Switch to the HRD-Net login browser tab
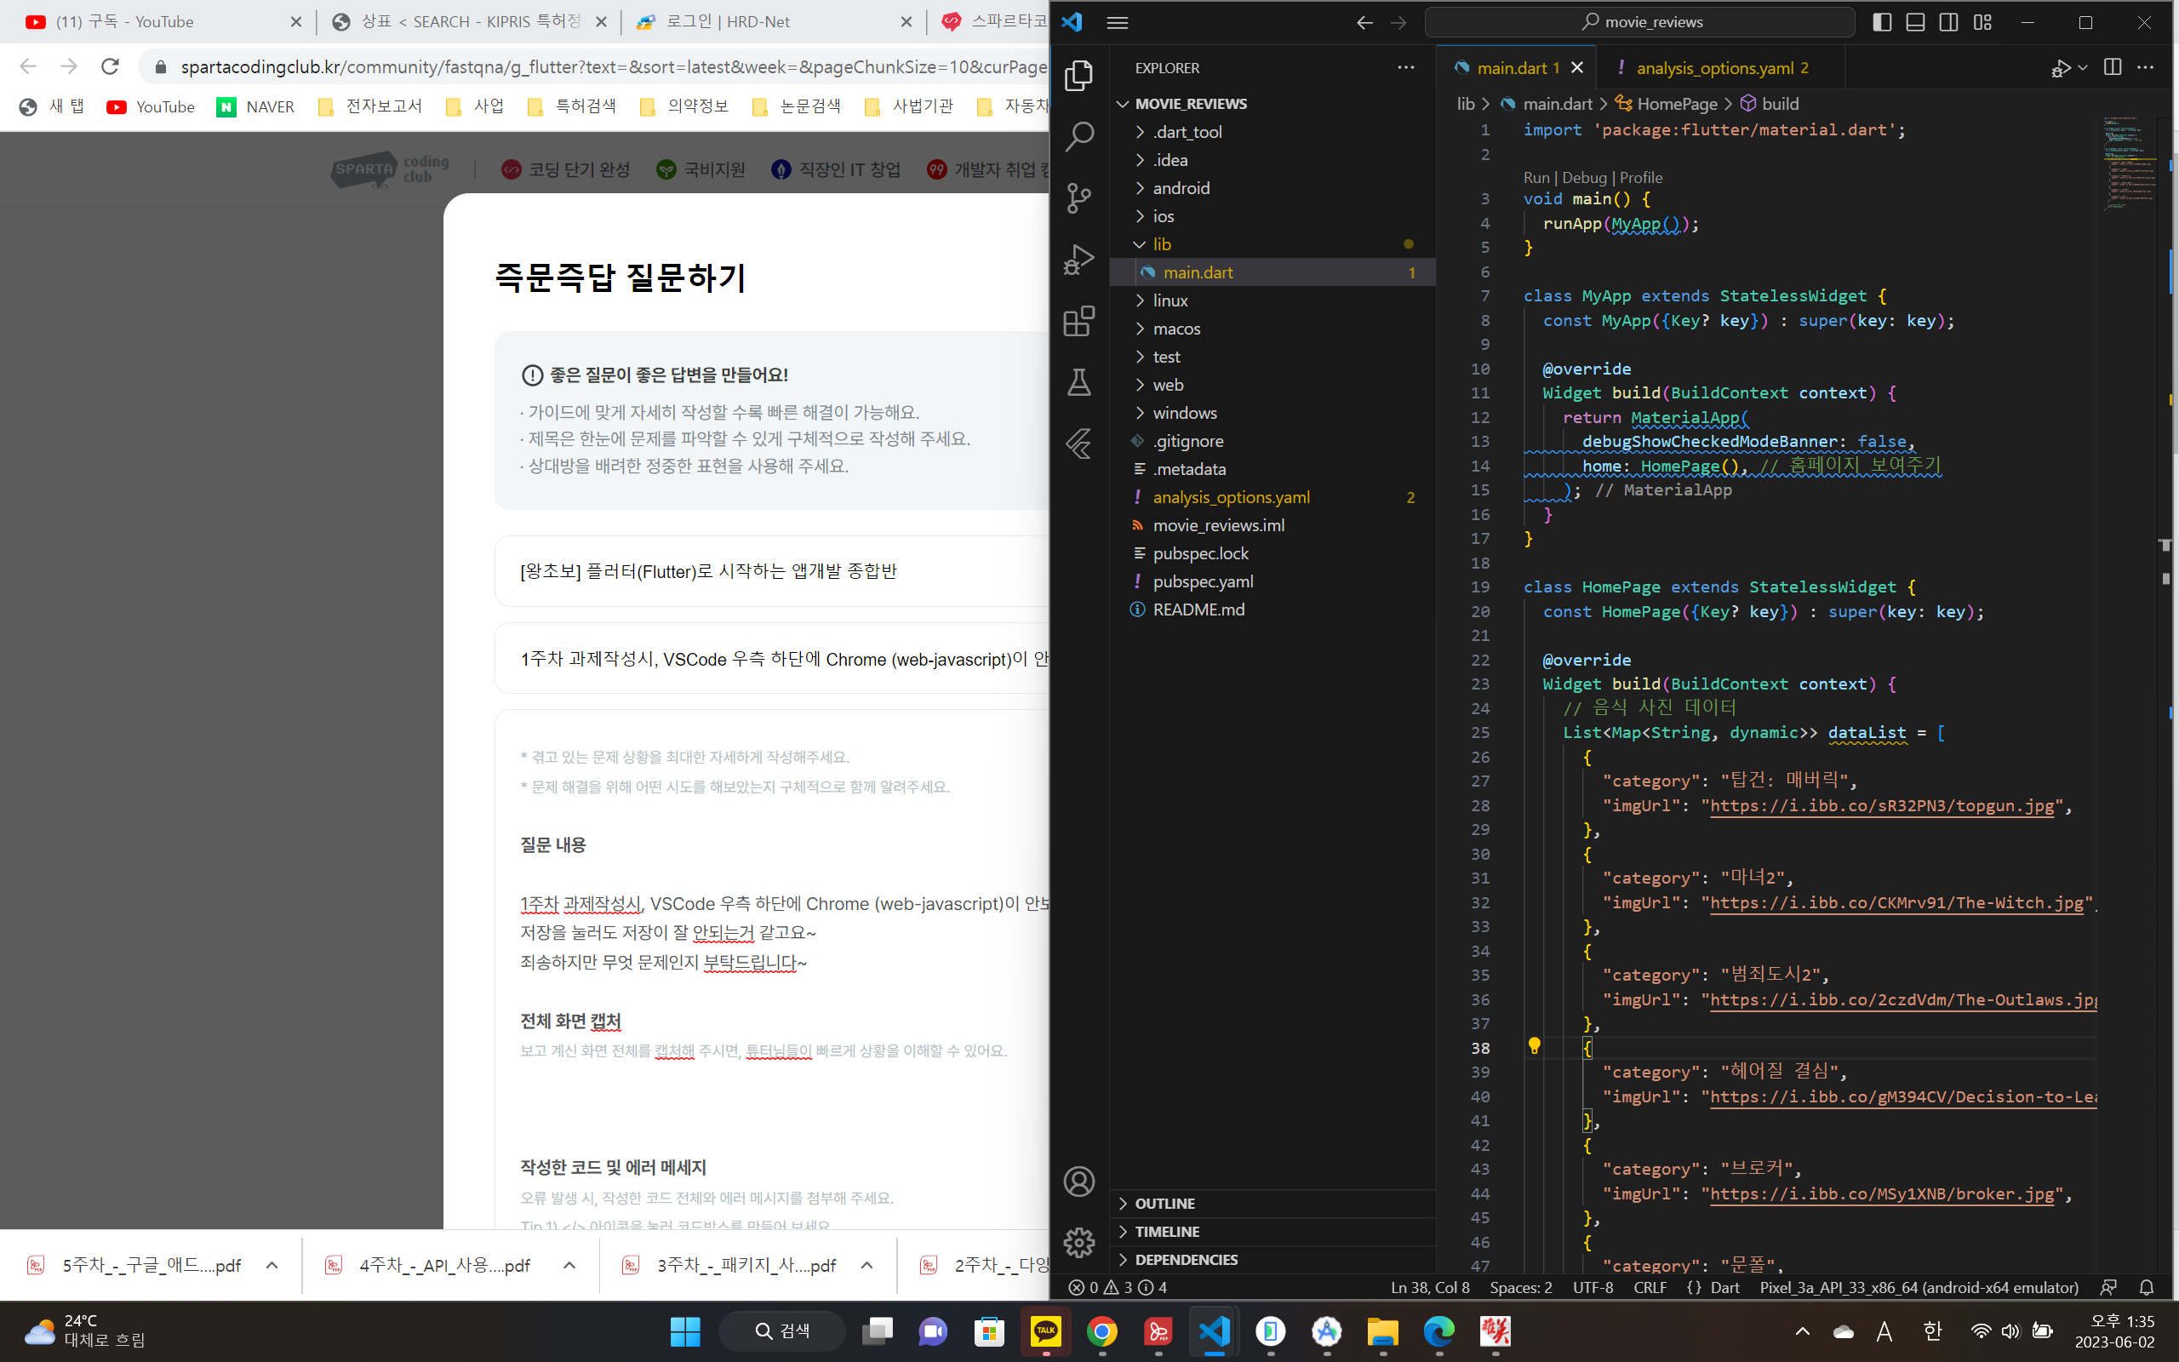 (x=773, y=21)
